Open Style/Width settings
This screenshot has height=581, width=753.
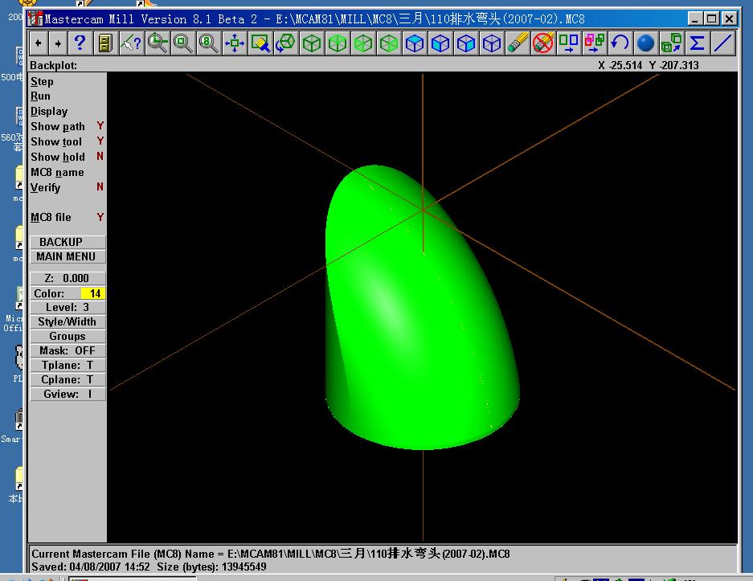click(x=68, y=321)
